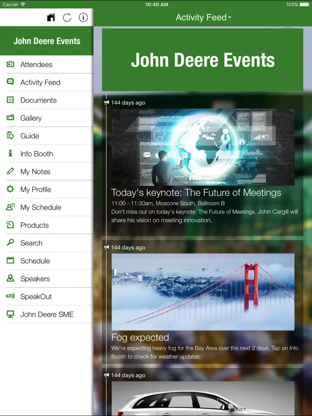Tap the Products document icon
The width and height of the screenshot is (312, 416).
click(x=10, y=225)
